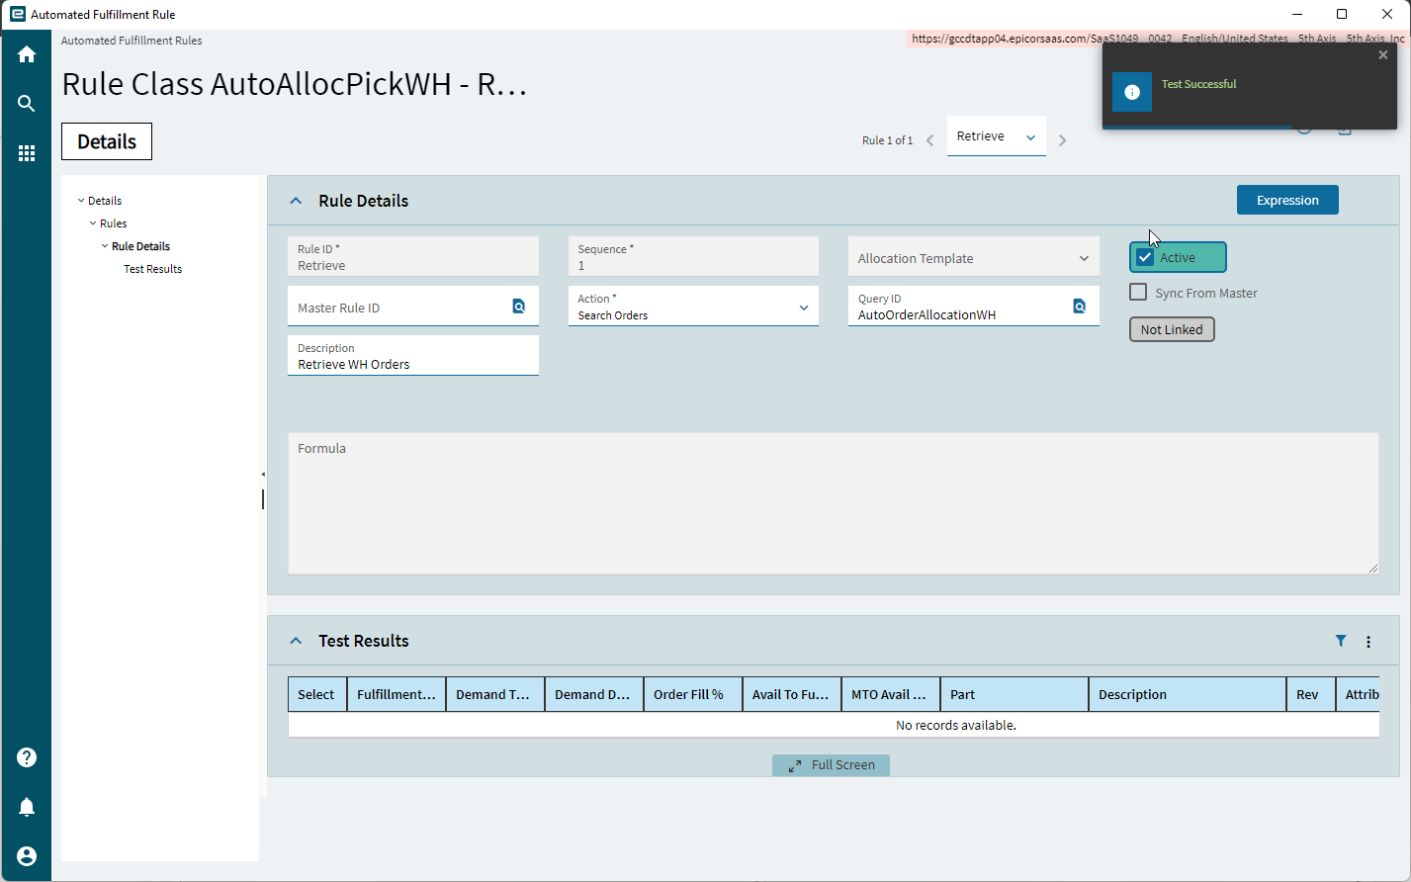The width and height of the screenshot is (1411, 882).
Task: Select Test Results in the navigation tree
Action: (x=152, y=269)
